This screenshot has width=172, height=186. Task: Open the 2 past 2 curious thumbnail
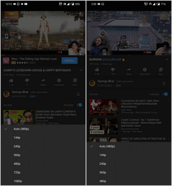tap(104, 126)
